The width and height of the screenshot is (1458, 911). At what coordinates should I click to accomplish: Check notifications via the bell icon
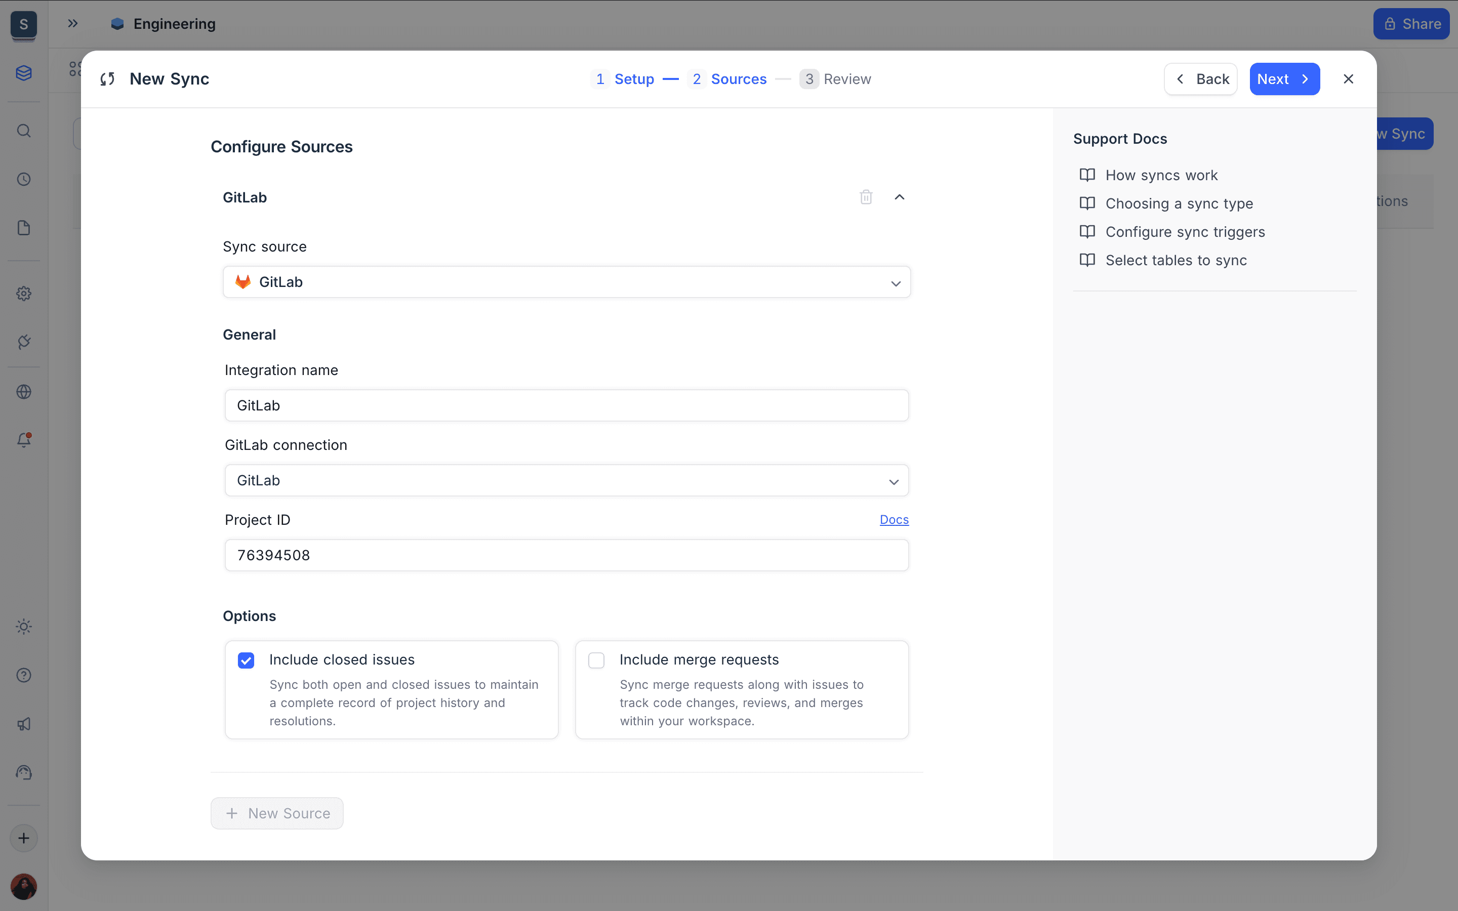[24, 439]
